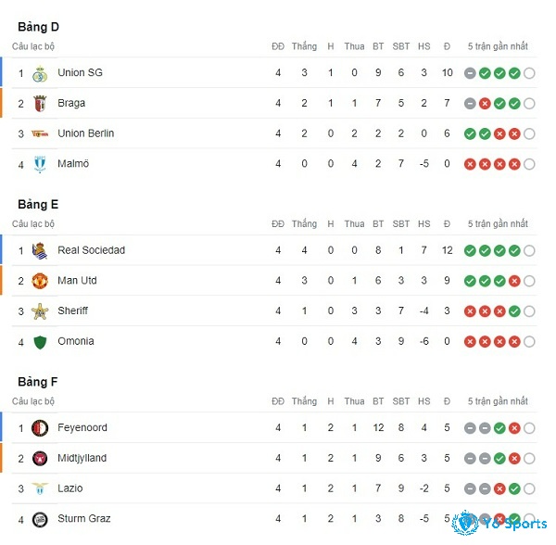Open the Lazio team link
556x545 pixels.
click(70, 488)
